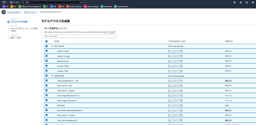
Task: Click the Titan Text G1 - Premier model name
Action: [x=66, y=115]
